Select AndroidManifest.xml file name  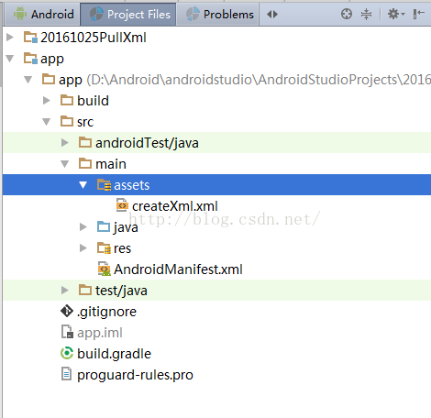(178, 269)
